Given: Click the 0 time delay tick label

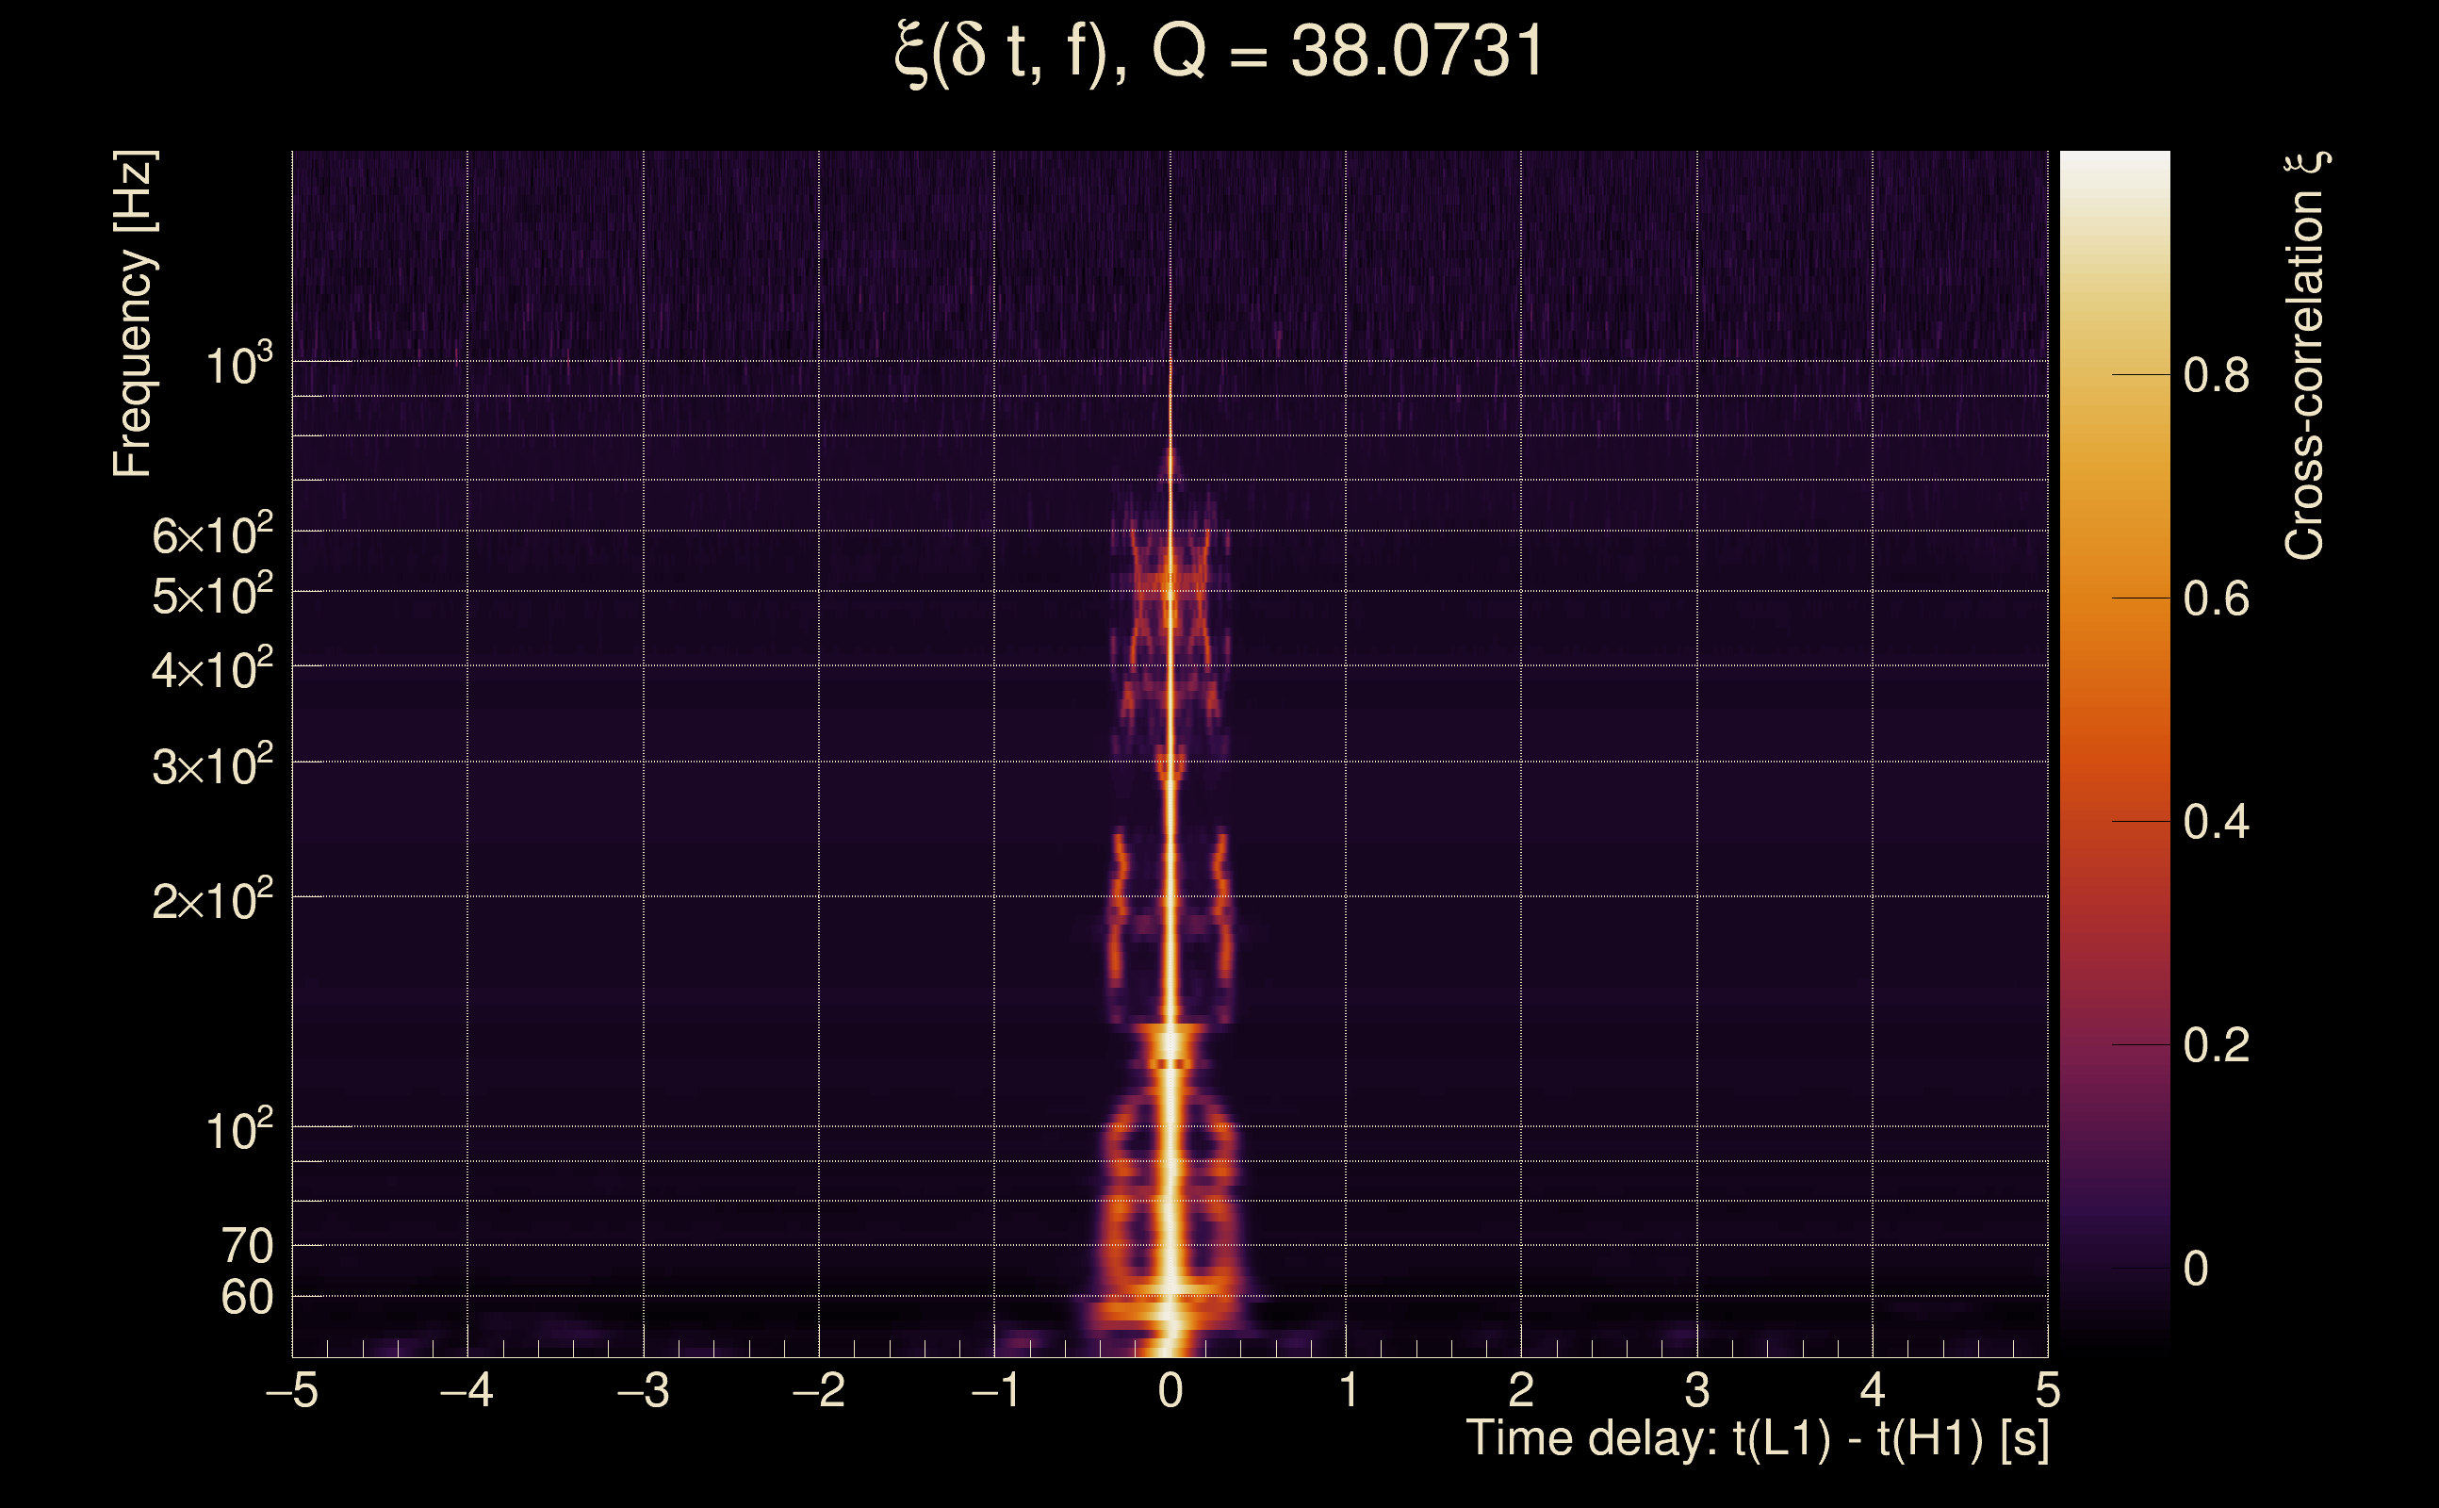Looking at the screenshot, I should (x=1170, y=1390).
